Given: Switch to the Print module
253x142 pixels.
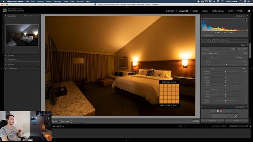Looking at the screenshot, I should click(230, 11).
